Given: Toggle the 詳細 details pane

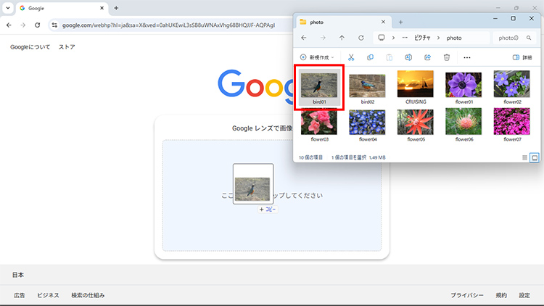Looking at the screenshot, I should pos(522,57).
